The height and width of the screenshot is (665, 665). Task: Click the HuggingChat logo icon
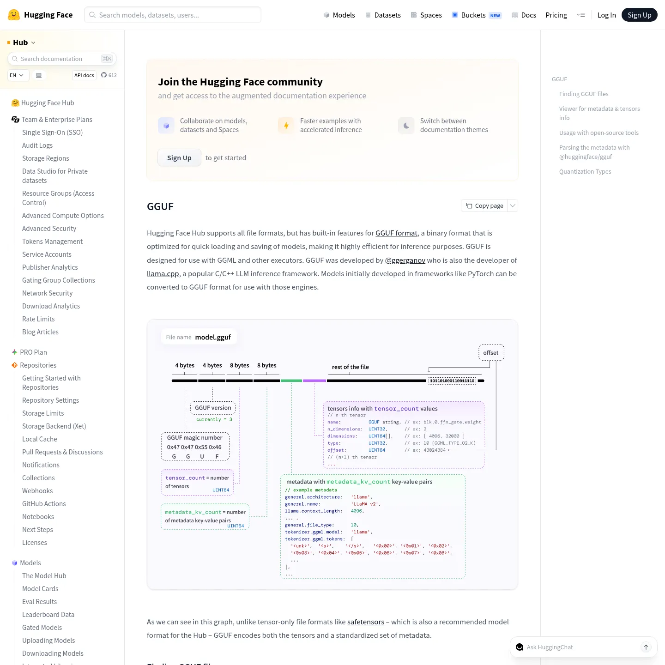(520, 647)
